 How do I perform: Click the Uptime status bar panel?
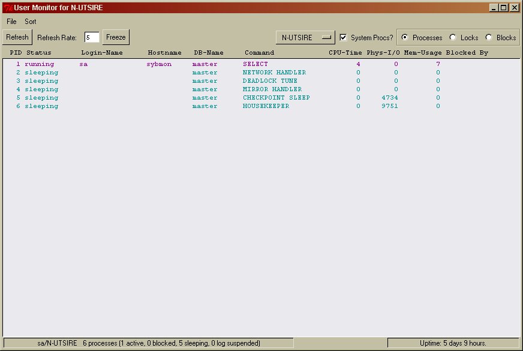click(453, 343)
